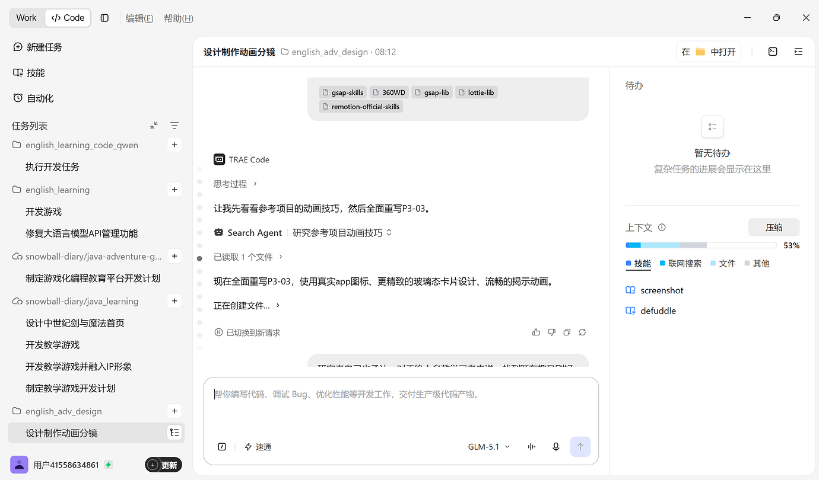Screen dimensions: 819x480
Task: Click the 上下文 info icon
Action: pos(662,228)
